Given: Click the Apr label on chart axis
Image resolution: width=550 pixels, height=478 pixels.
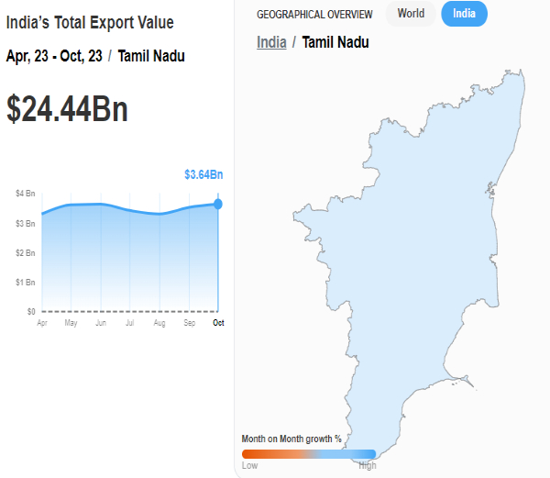Looking at the screenshot, I should 42,323.
